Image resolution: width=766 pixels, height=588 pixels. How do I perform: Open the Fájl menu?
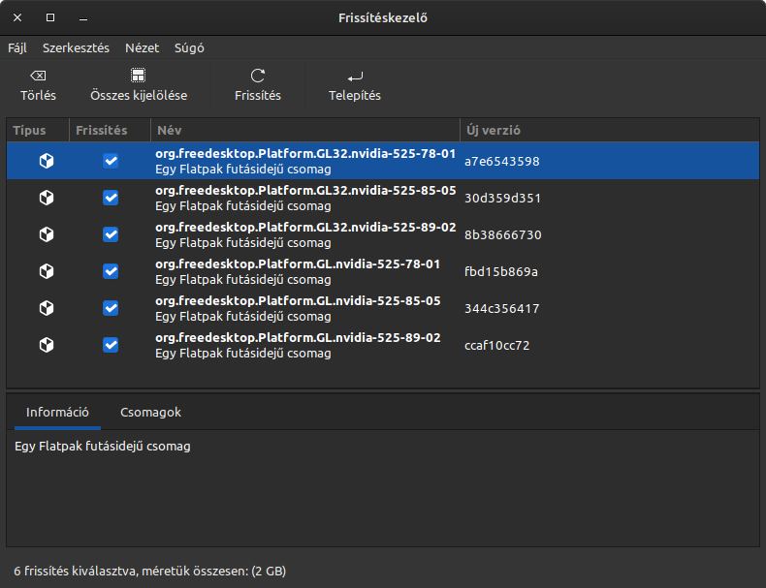[17, 47]
